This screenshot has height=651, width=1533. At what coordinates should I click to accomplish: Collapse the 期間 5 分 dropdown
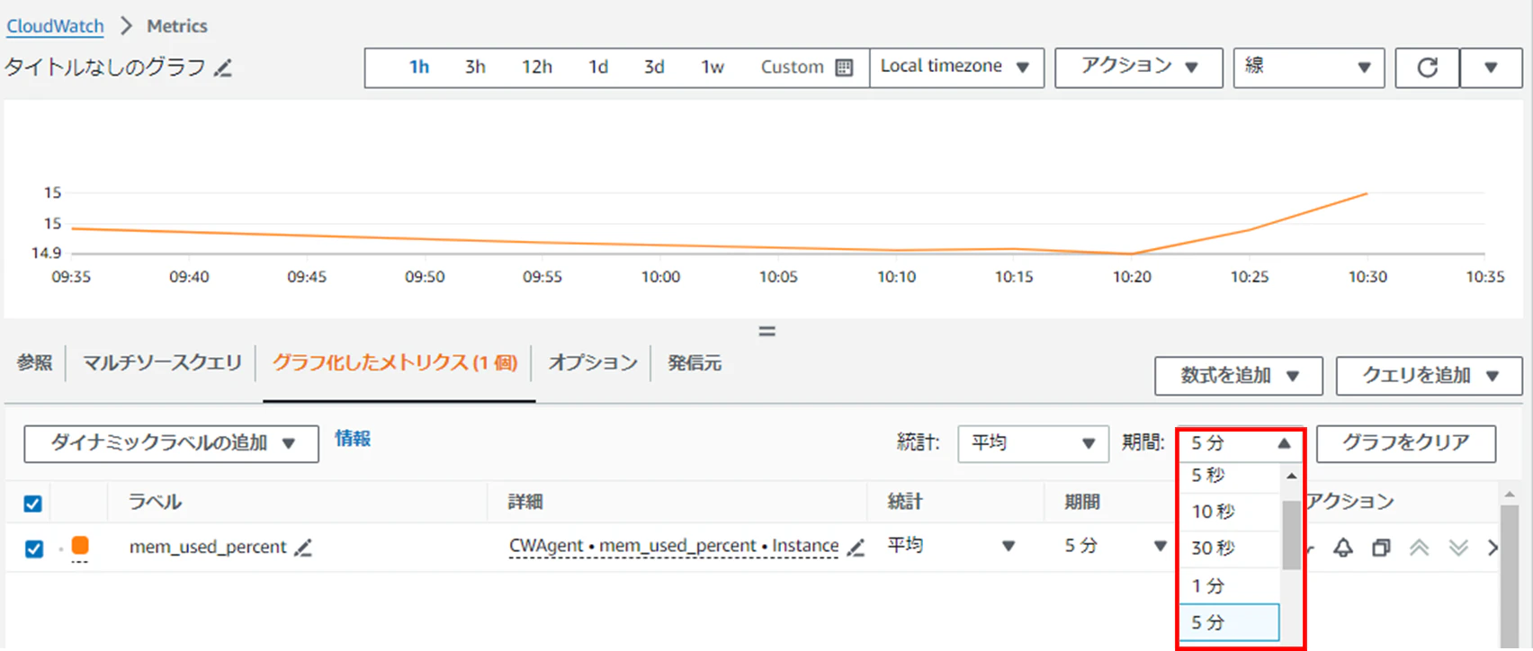pos(1241,443)
